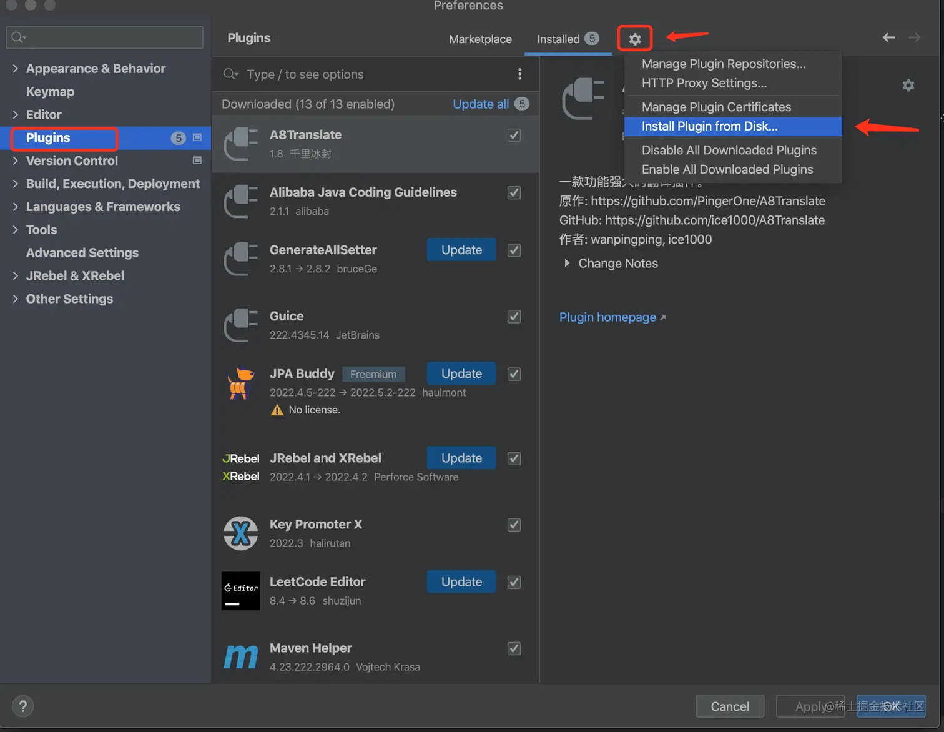Click the Key Promoter X icon
The height and width of the screenshot is (732, 944).
point(241,533)
